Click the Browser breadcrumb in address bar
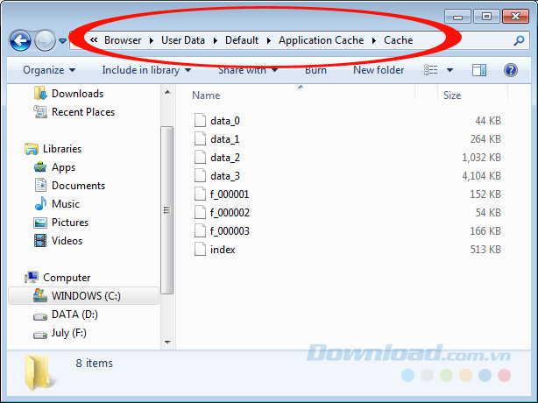The image size is (538, 403). [x=123, y=40]
